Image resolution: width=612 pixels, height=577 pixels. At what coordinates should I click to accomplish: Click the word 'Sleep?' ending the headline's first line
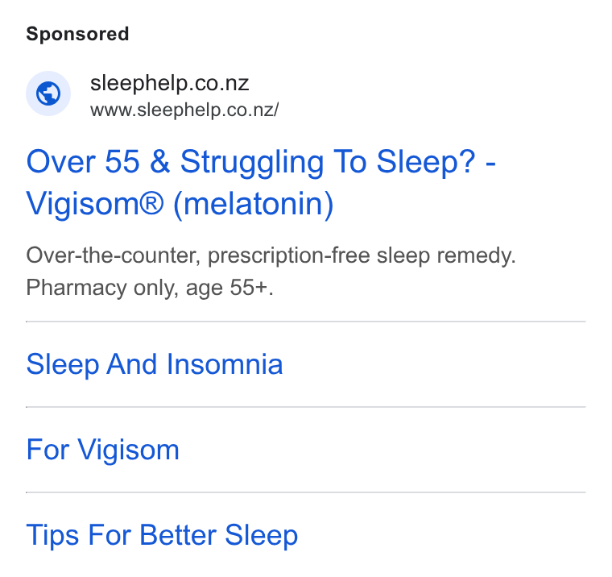(426, 162)
